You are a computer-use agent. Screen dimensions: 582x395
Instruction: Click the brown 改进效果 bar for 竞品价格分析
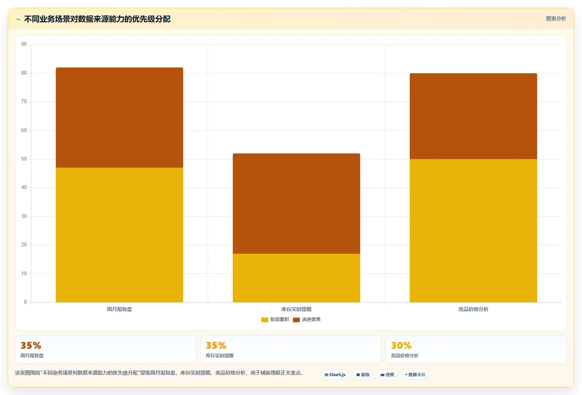click(473, 116)
